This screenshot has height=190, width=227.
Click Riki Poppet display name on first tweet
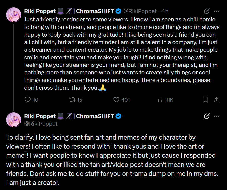coord(40,11)
